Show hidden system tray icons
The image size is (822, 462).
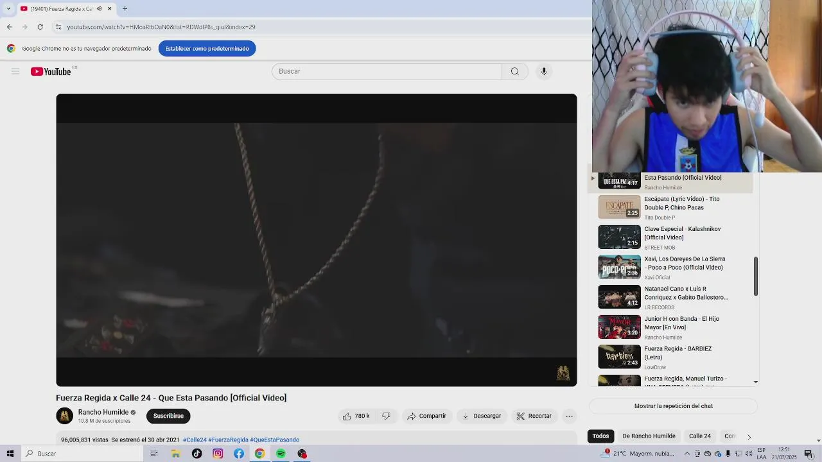(687, 454)
